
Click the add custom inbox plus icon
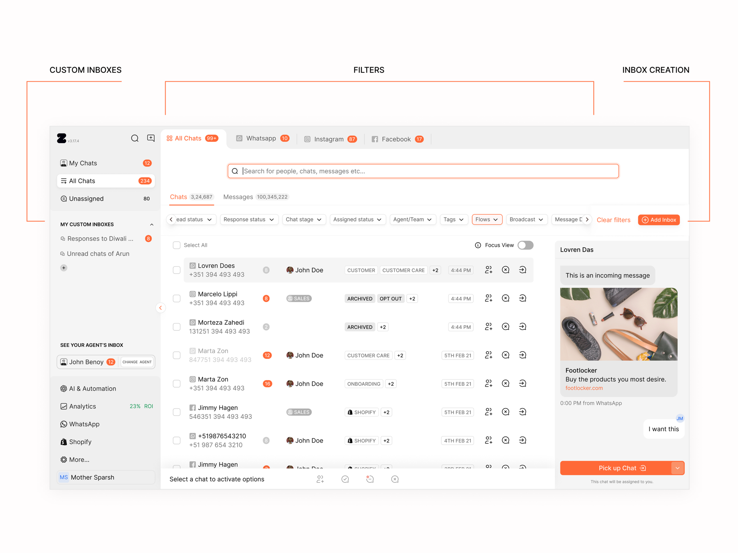click(x=63, y=267)
